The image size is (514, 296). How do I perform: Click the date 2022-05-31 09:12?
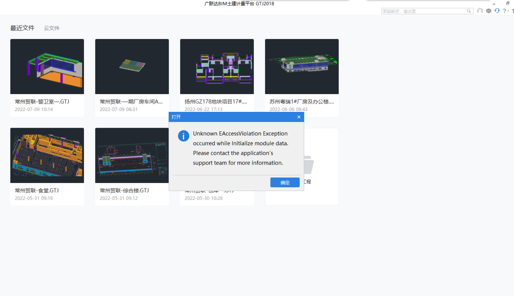(118, 198)
